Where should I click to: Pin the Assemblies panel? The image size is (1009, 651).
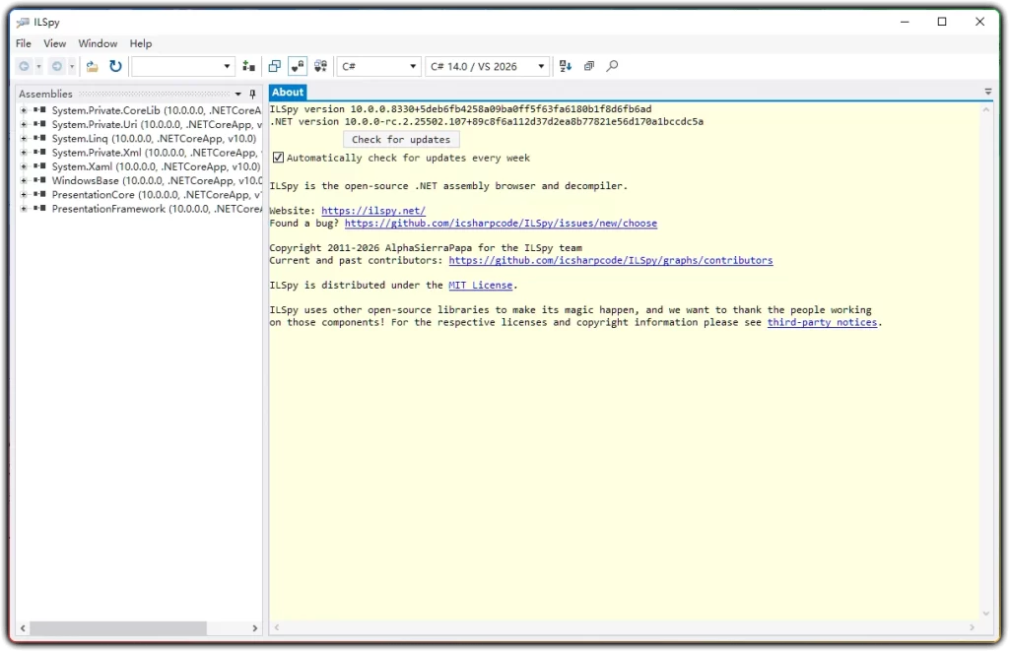click(x=252, y=94)
